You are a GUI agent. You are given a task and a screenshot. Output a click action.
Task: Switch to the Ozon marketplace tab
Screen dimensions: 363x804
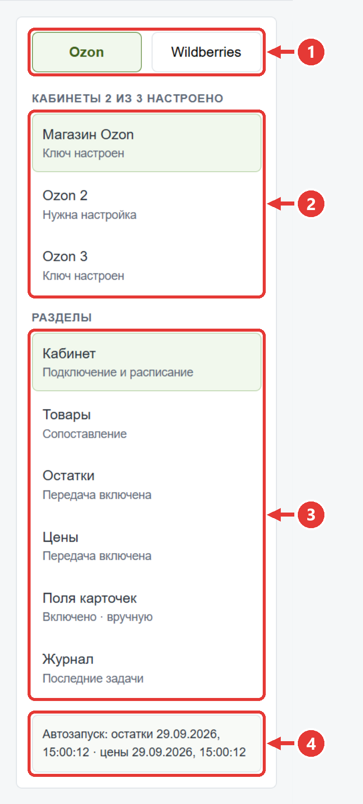pyautogui.click(x=87, y=52)
